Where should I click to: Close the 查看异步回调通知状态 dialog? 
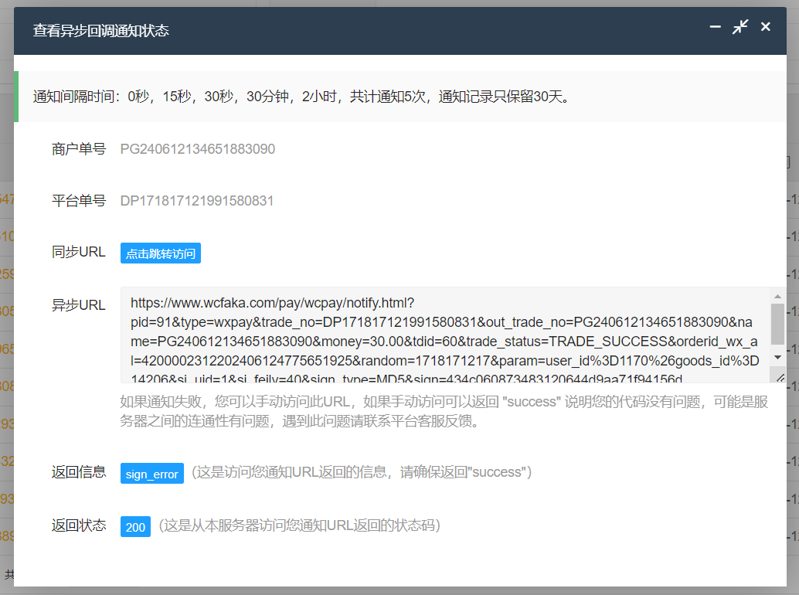point(766,27)
